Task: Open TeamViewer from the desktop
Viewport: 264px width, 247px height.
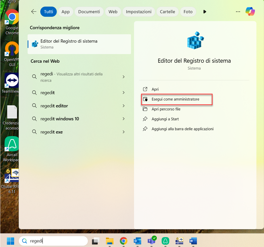Action: pos(11,80)
